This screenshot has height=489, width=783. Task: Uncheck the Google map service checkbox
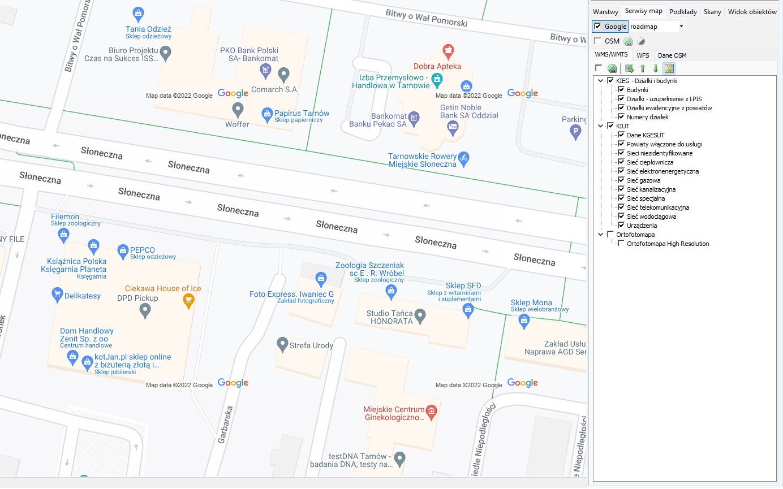point(598,27)
